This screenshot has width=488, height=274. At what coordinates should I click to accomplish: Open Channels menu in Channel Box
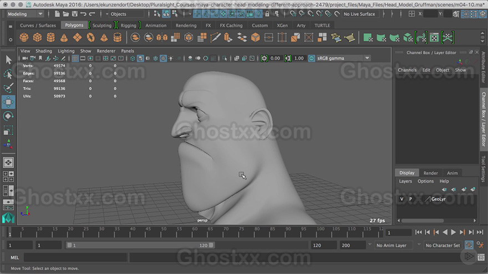click(x=407, y=70)
